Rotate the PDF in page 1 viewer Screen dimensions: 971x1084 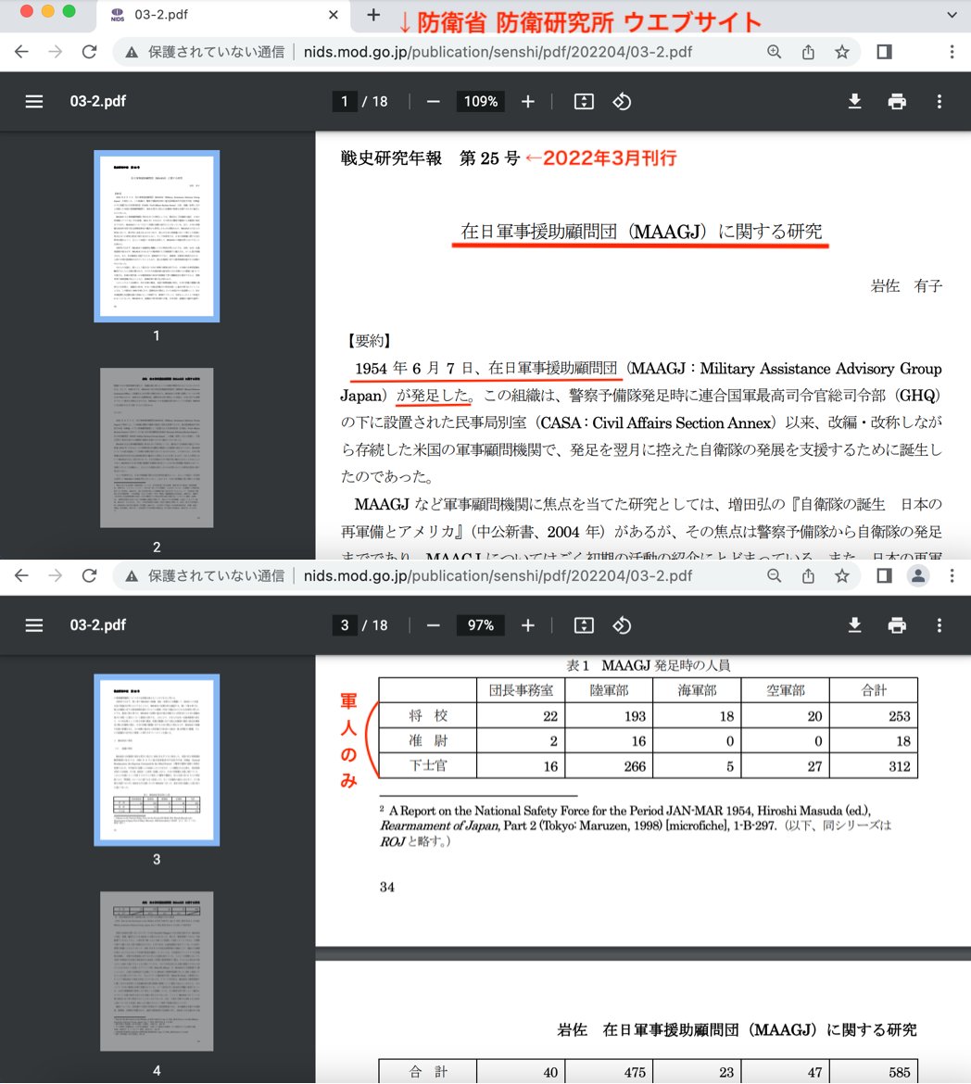[x=622, y=102]
